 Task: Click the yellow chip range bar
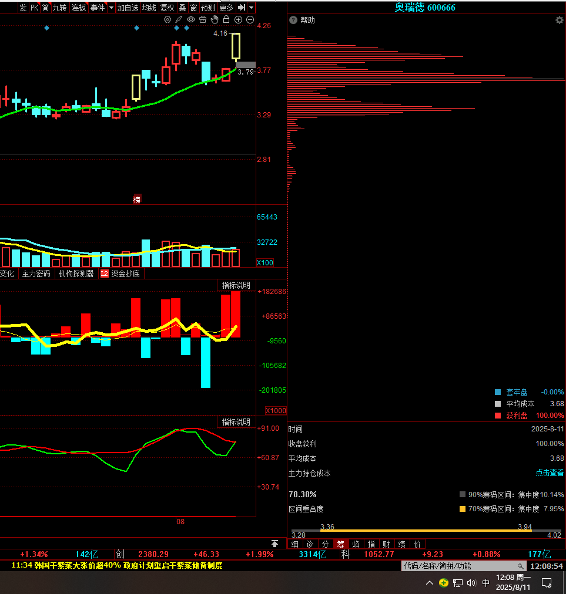tap(426, 531)
